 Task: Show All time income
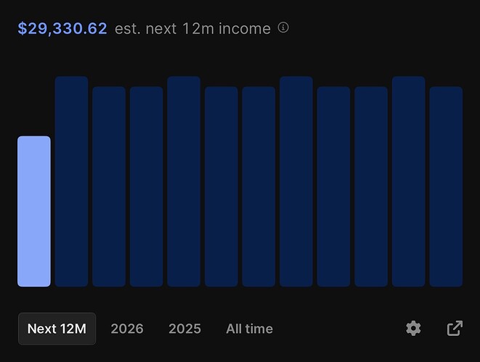250,329
